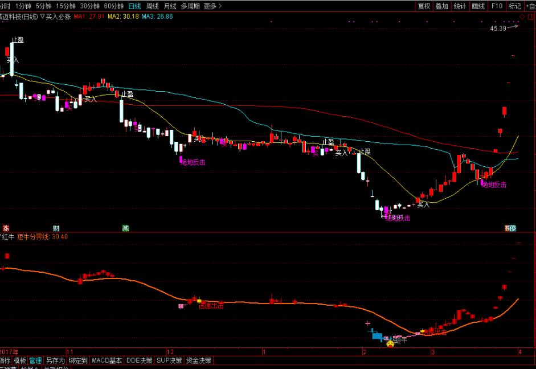Switch to 15分钟 period

coord(66,6)
